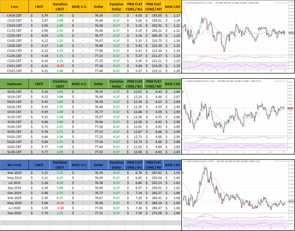The image size is (295, 231).
Task: Select the orange Corn table header cell
Action: click(x=14, y=6)
